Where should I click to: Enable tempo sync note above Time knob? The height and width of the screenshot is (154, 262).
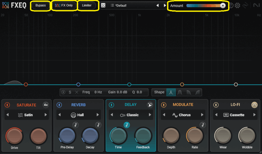[126, 125]
